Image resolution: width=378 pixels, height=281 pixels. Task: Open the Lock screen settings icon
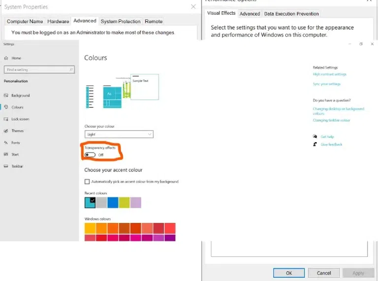click(6, 119)
